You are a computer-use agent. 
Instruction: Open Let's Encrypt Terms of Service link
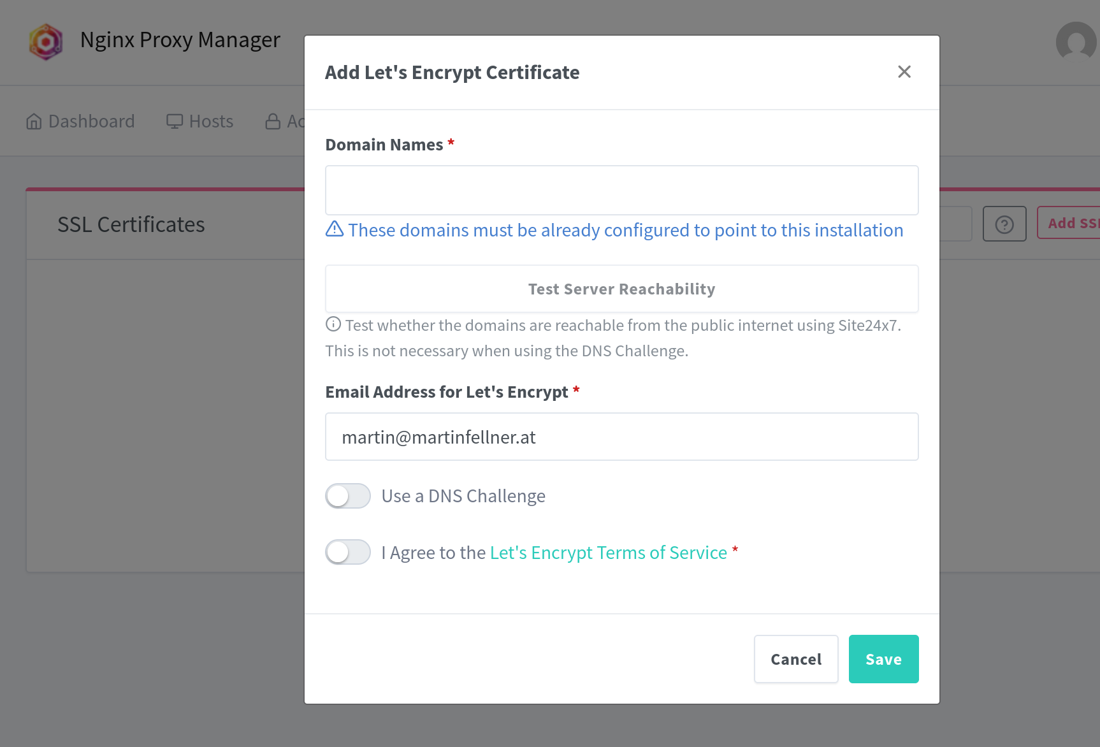point(608,553)
